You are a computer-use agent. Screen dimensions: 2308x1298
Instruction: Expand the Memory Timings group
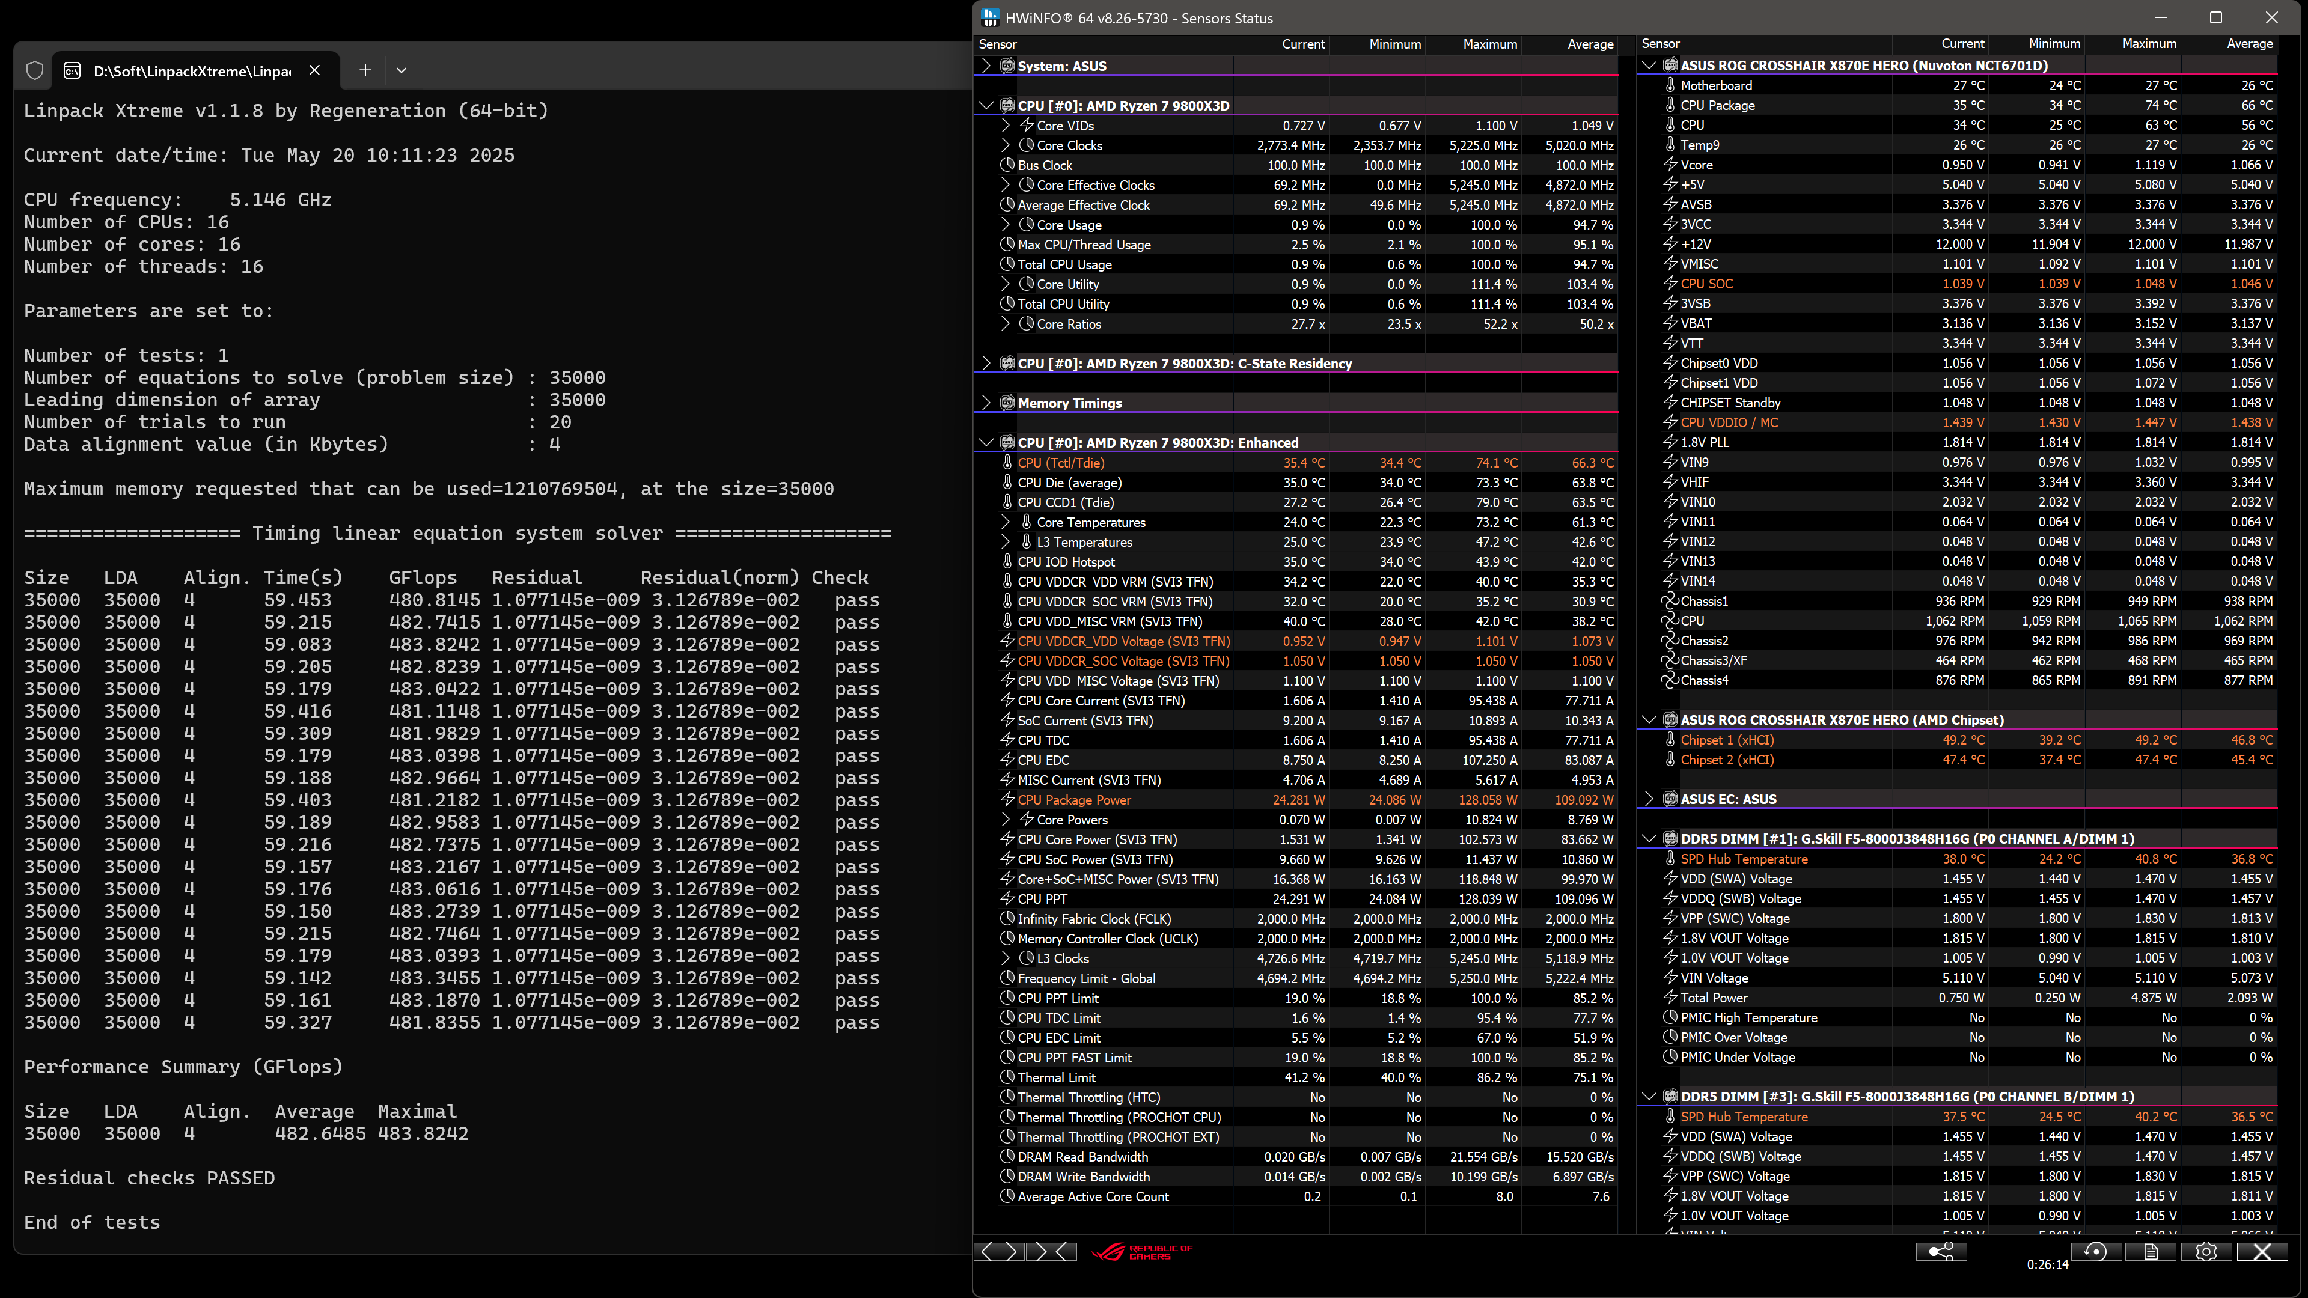pos(986,403)
